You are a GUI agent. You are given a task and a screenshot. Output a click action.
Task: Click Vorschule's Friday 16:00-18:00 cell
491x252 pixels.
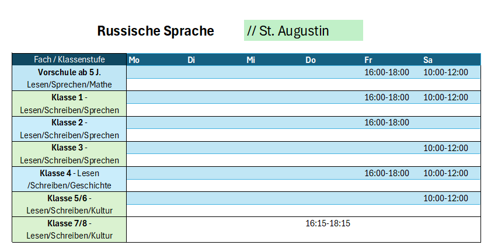386,72
